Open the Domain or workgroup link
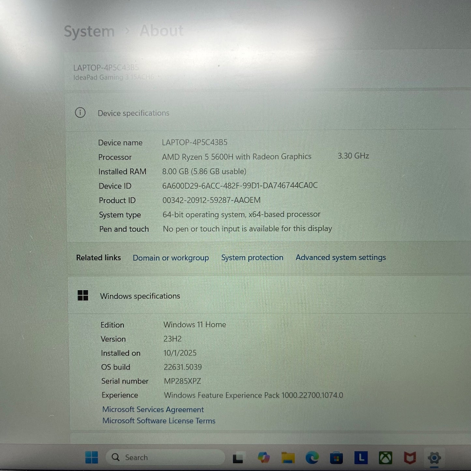Screen dimensions: 471x471 coord(171,258)
